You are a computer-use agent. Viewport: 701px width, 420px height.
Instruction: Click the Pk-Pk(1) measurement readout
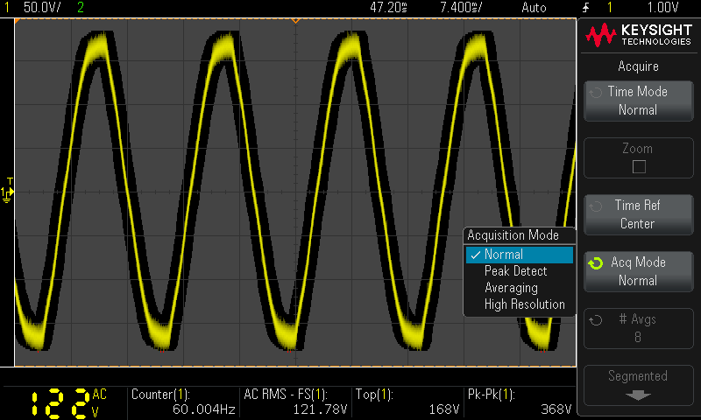pyautogui.click(x=520, y=402)
